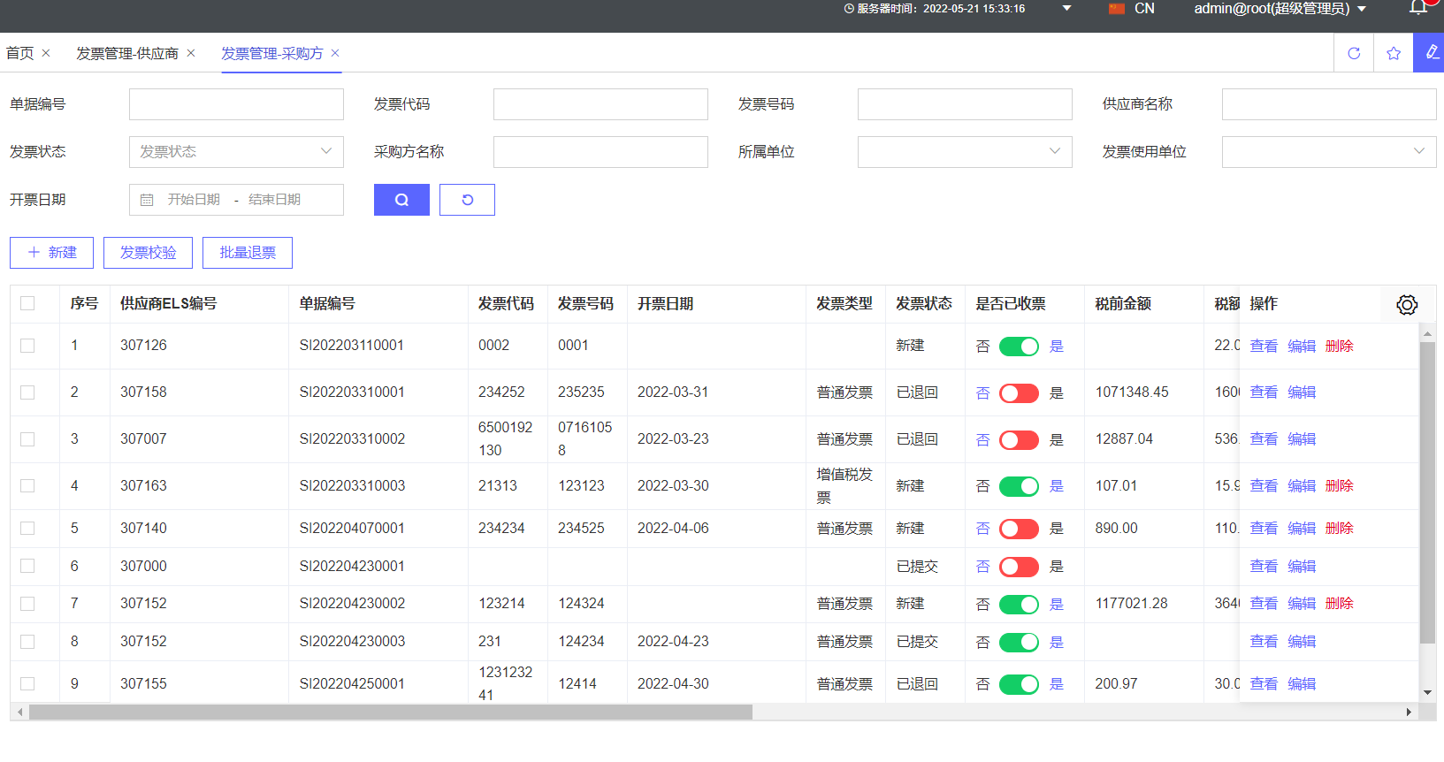Refresh page using top-right reload icon
This screenshot has height=762, width=1444.
(x=1354, y=53)
